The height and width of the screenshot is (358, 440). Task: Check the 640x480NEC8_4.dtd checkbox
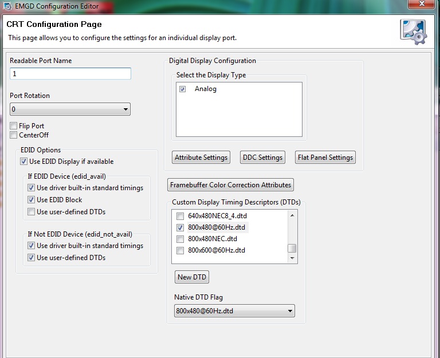[180, 216]
